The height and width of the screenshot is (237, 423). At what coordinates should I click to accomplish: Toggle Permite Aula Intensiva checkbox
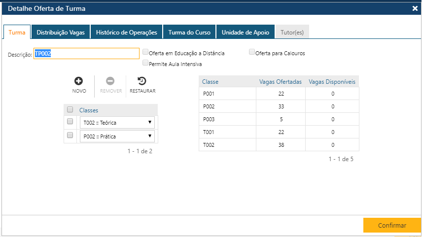coord(145,63)
